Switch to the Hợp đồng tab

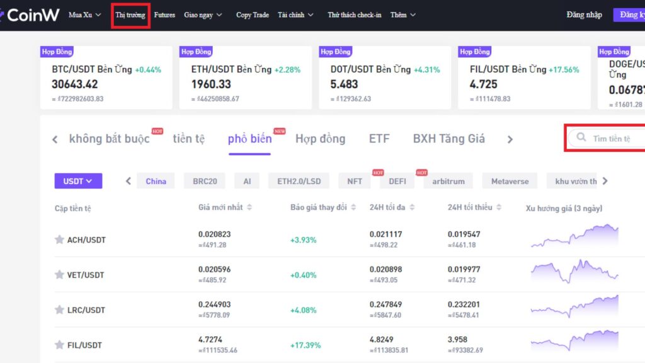[x=321, y=139]
